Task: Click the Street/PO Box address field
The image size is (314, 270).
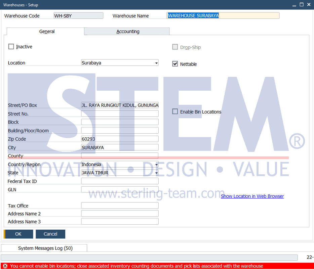Action: (120, 105)
